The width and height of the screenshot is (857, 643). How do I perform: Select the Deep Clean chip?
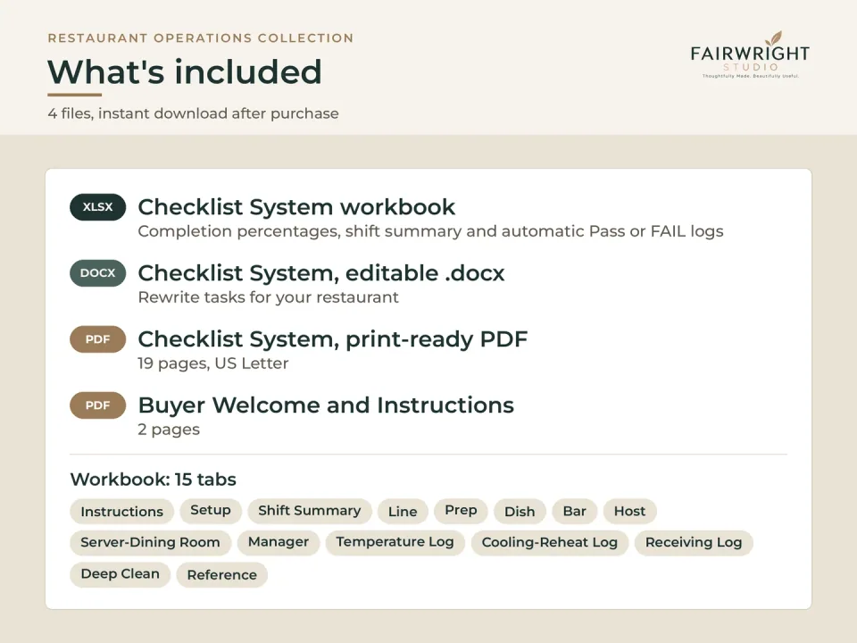click(x=121, y=574)
